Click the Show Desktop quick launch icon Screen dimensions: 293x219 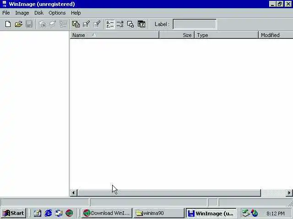59,213
